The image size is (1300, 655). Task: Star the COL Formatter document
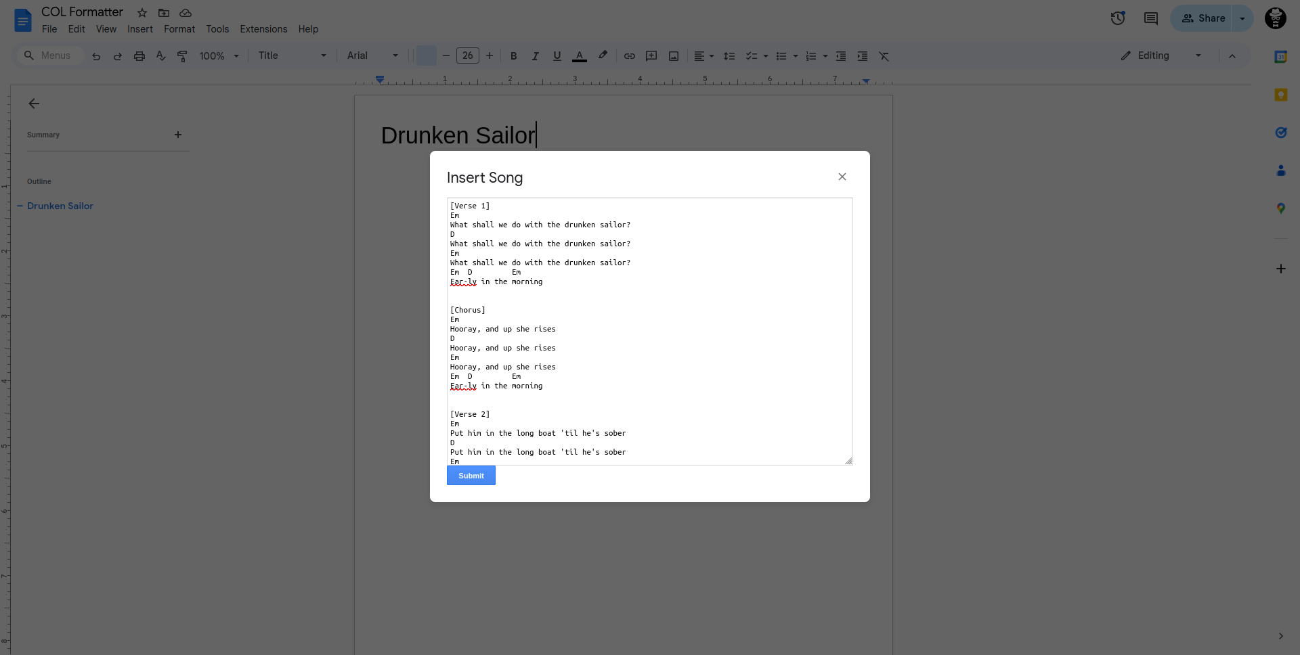point(142,13)
